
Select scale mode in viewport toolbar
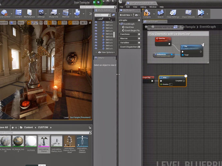click(x=36, y=23)
